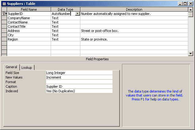Screen dimensions: 195x130
Task: Select the ContactName field name cell
Action: (29, 22)
